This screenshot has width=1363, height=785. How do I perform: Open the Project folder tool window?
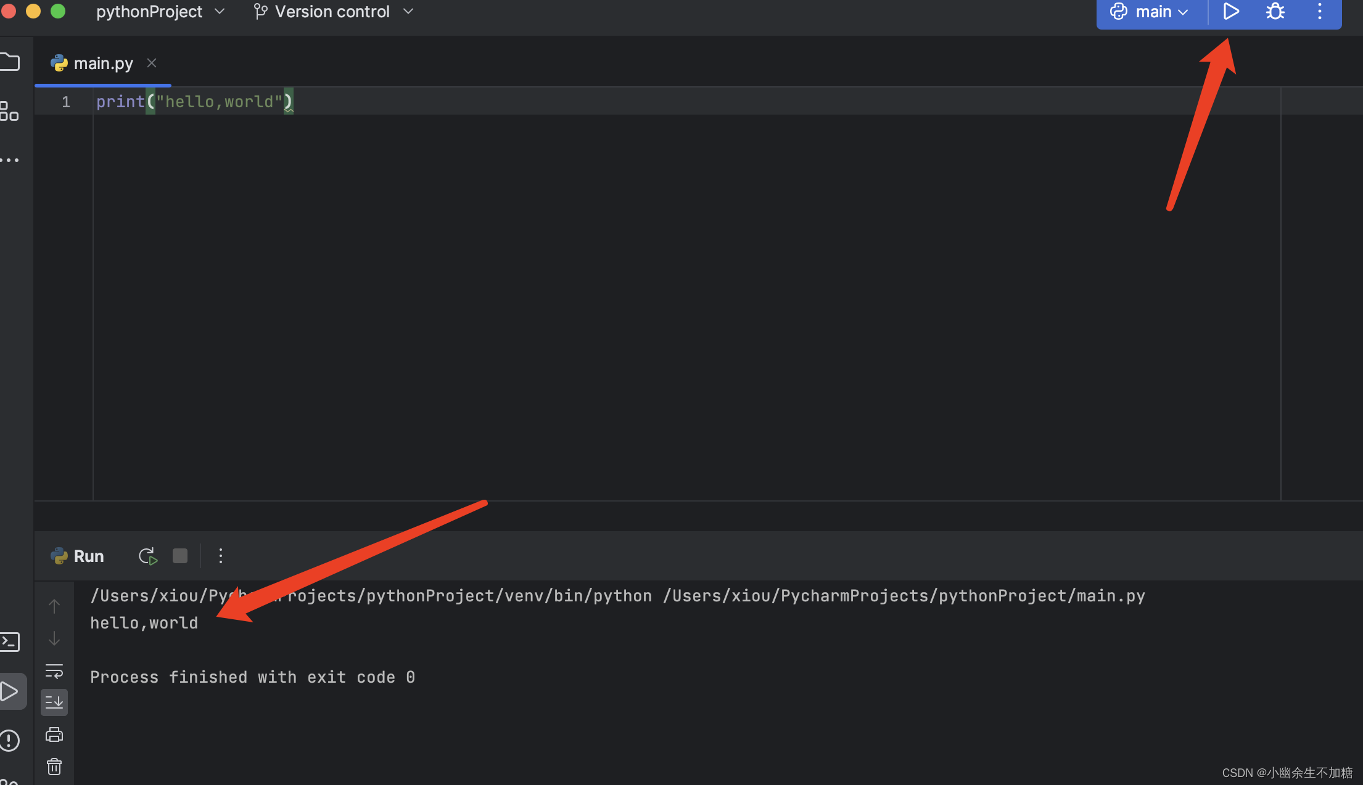(10, 62)
